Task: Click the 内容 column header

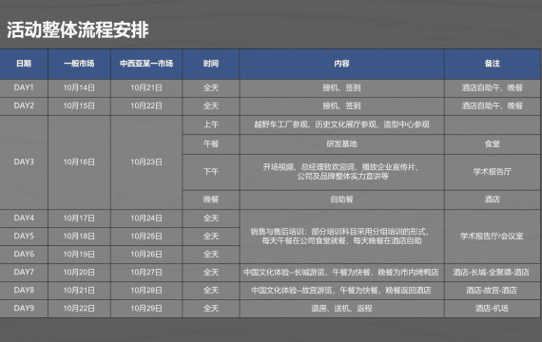Action: tap(341, 64)
